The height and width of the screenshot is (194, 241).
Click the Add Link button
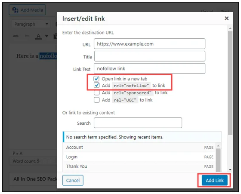[x=214, y=180]
